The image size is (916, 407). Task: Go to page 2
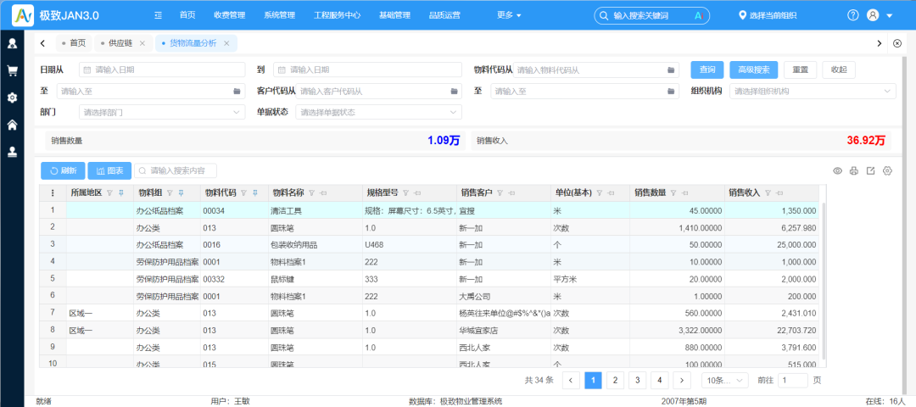(615, 380)
